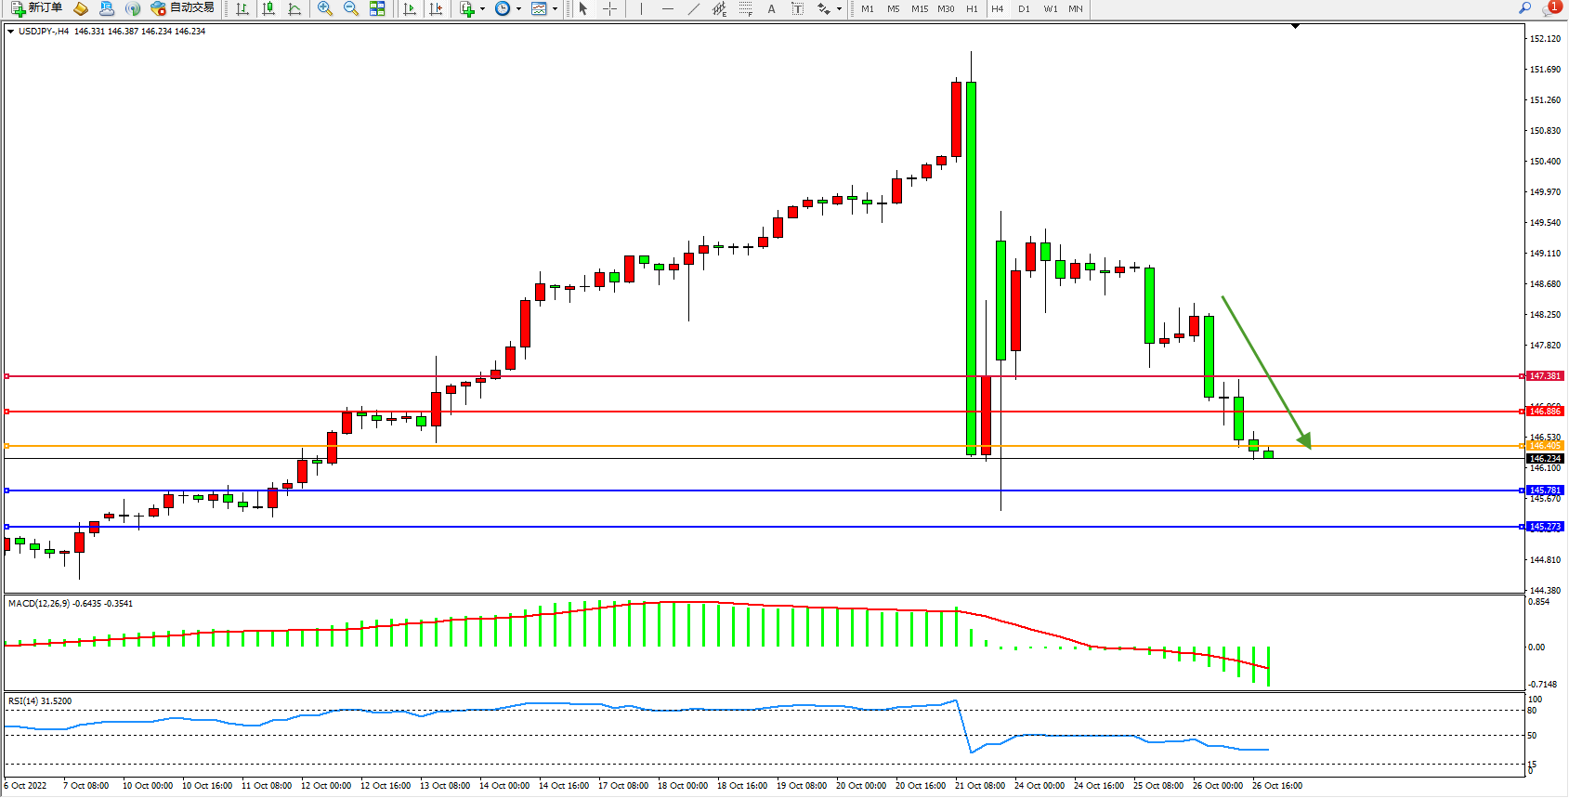Image resolution: width=1569 pixels, height=798 pixels.
Task: Select the text annotation 'A' tool
Action: click(x=771, y=8)
